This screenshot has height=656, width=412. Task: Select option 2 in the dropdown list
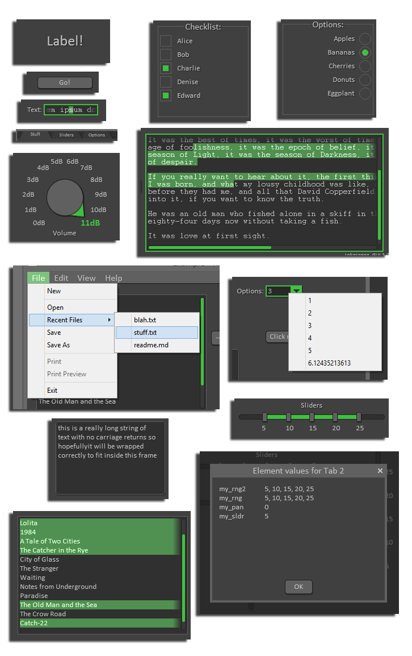(x=335, y=313)
